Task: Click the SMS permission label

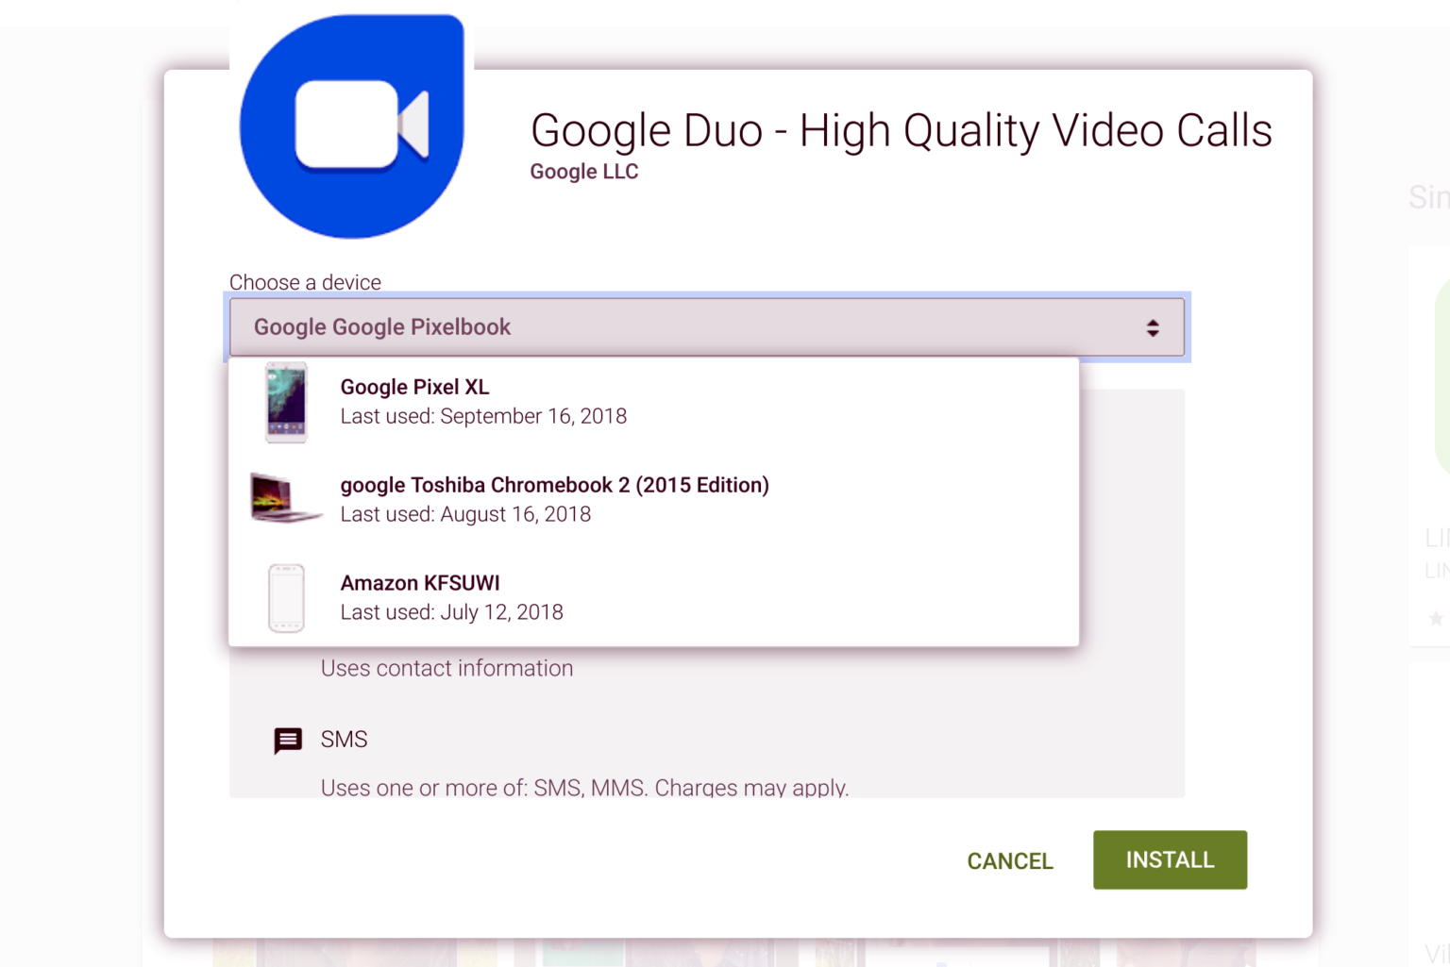Action: [x=344, y=740]
